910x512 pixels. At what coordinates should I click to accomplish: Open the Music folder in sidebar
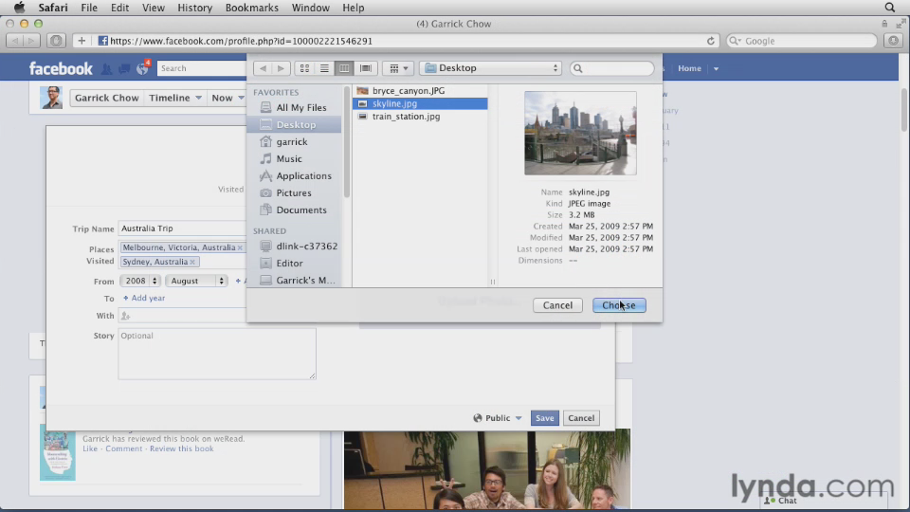pos(294,158)
